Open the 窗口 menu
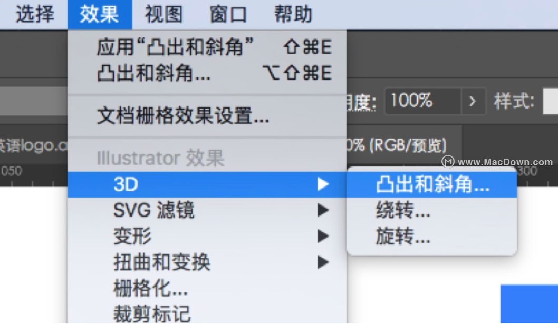 (x=228, y=14)
